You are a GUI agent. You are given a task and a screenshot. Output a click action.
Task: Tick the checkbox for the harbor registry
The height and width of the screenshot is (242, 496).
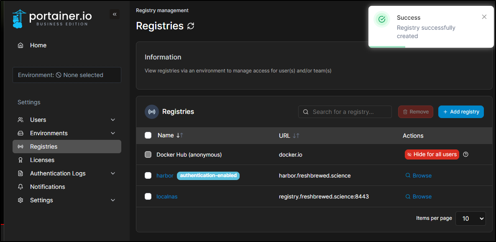(x=148, y=175)
